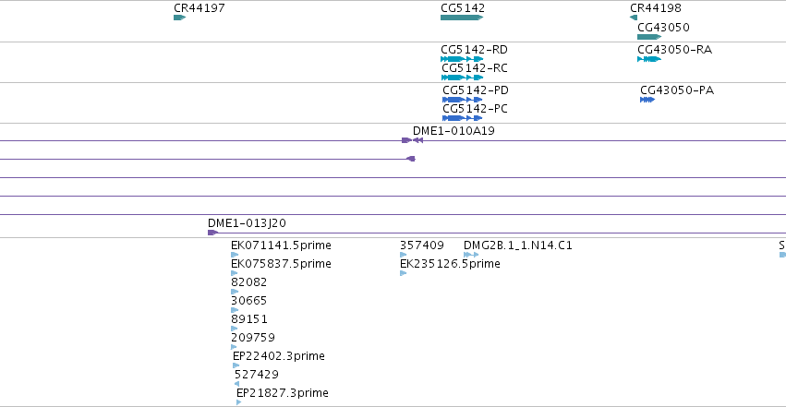The image size is (786, 407).
Task: Select the CG43050-PA protein glyph
Action: [647, 100]
